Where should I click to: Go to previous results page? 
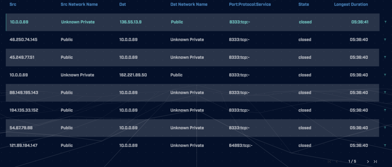[337, 162]
